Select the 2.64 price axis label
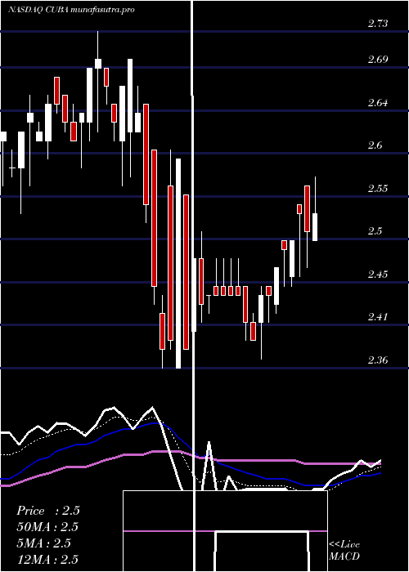409x572 pixels. click(378, 102)
